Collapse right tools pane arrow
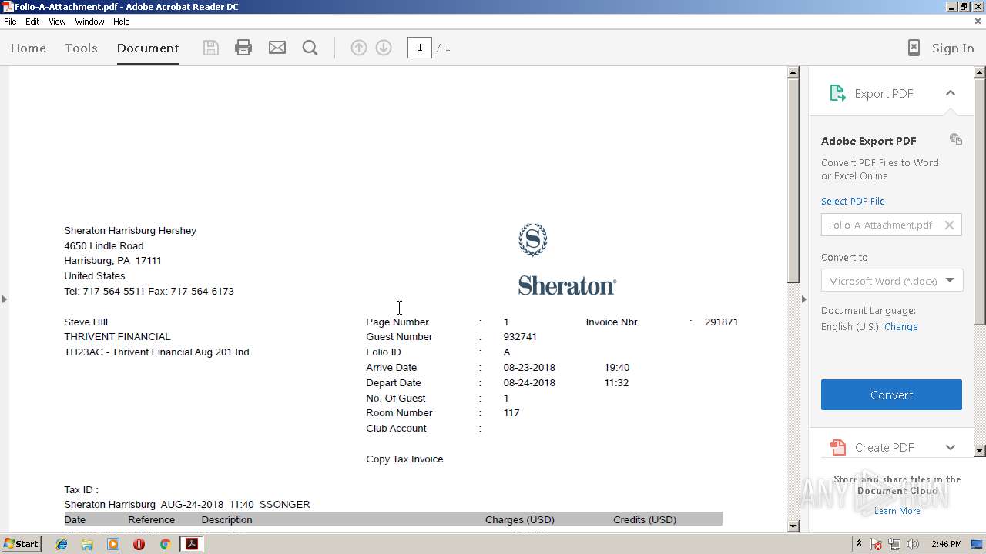This screenshot has width=986, height=554. click(803, 299)
